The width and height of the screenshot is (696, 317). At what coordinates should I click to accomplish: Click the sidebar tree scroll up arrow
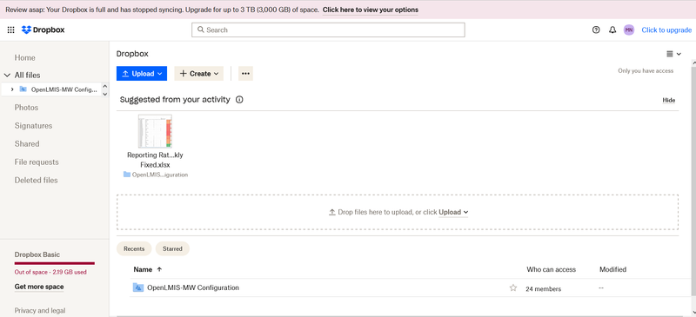click(x=104, y=86)
